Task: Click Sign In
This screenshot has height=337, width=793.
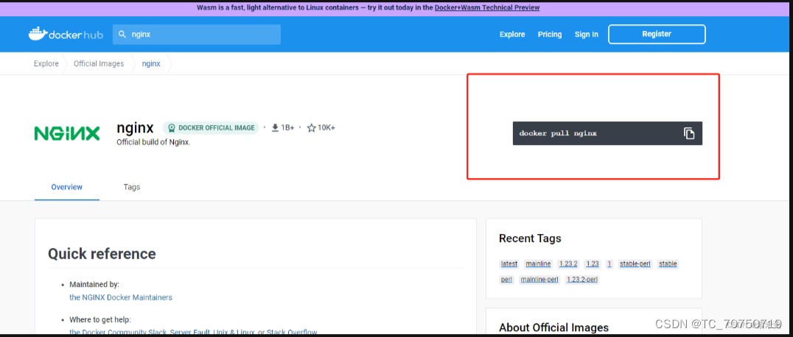Action: click(586, 35)
